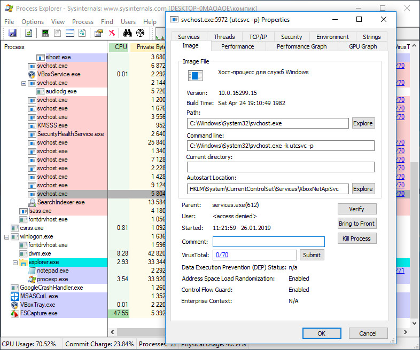Switch to the GPU Graph tab
This screenshot has width=420, height=350.
(363, 46)
